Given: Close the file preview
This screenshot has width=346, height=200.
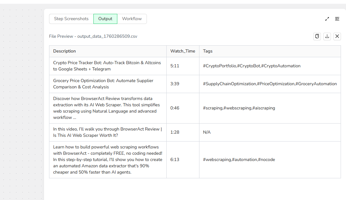Looking at the screenshot, I should click(x=337, y=36).
